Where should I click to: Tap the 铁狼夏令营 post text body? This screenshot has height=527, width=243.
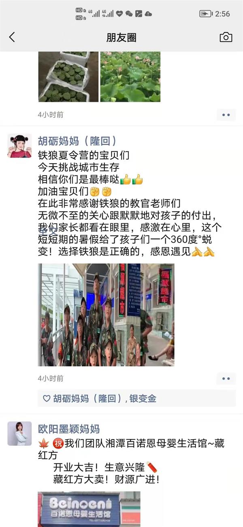(130, 203)
